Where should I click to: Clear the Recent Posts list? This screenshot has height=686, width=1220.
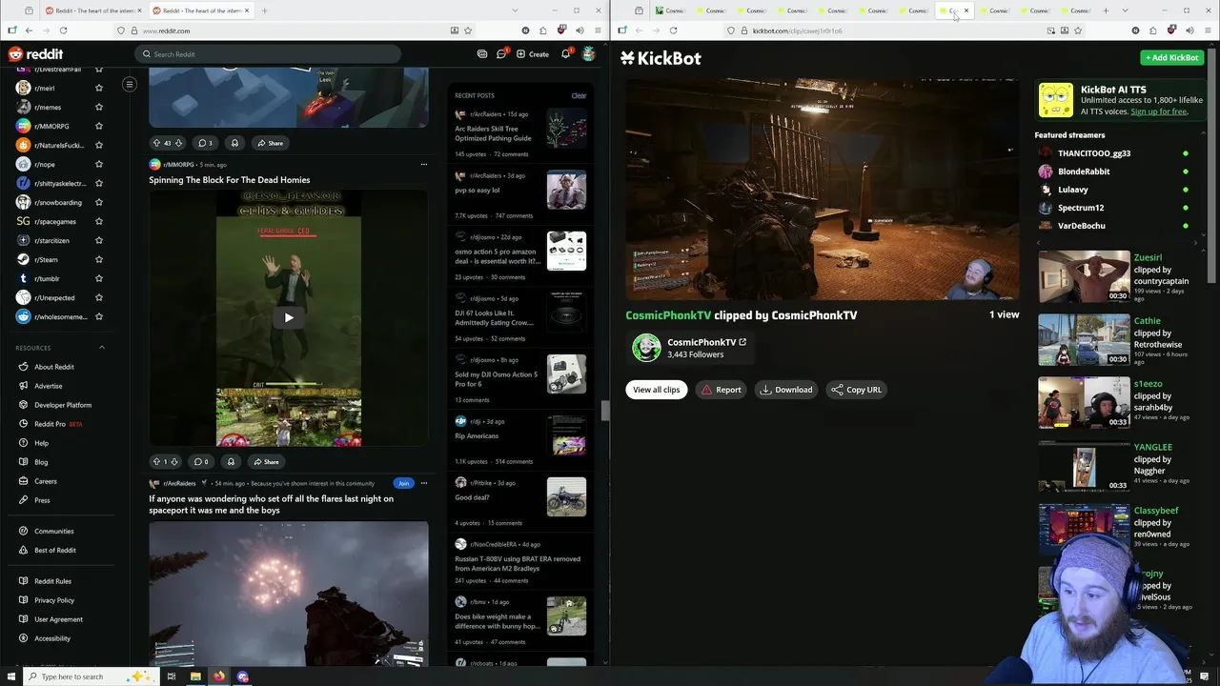(579, 95)
